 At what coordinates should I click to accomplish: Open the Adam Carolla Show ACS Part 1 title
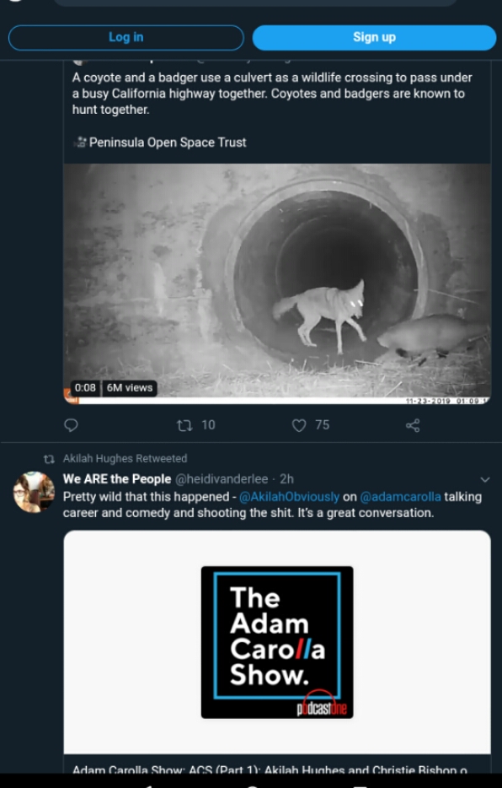(270, 769)
